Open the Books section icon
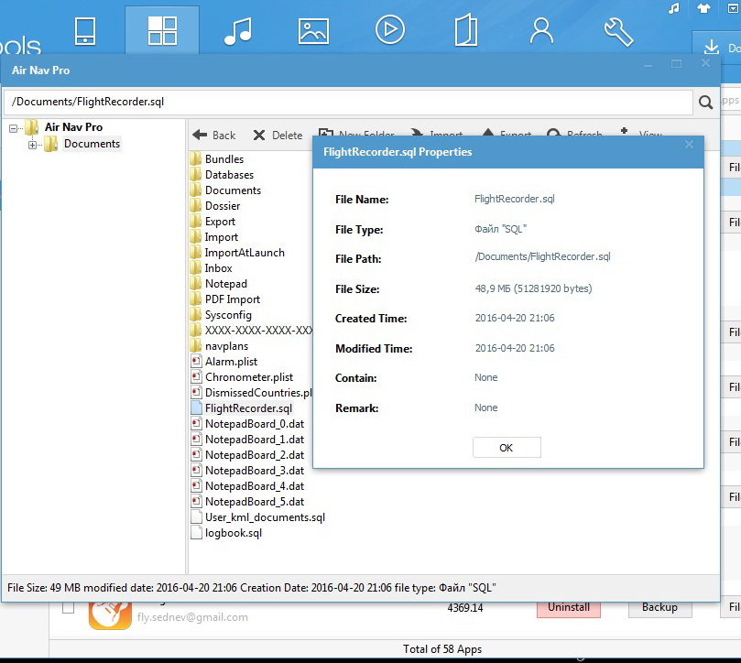741x663 pixels. pyautogui.click(x=465, y=30)
